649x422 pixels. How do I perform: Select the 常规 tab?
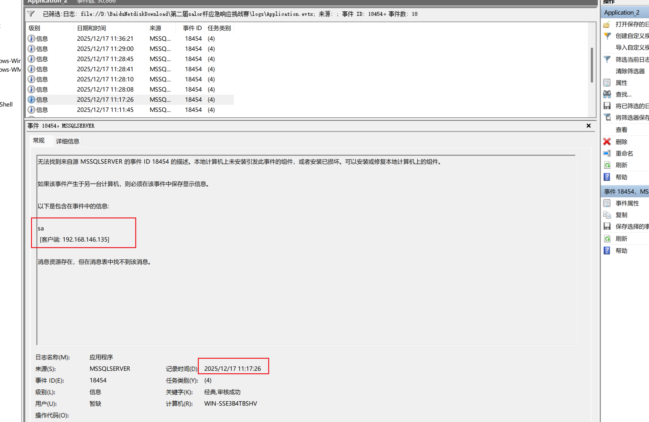click(39, 141)
